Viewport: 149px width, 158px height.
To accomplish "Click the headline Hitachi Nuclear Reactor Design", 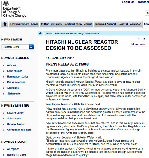I will tap(82, 45).
